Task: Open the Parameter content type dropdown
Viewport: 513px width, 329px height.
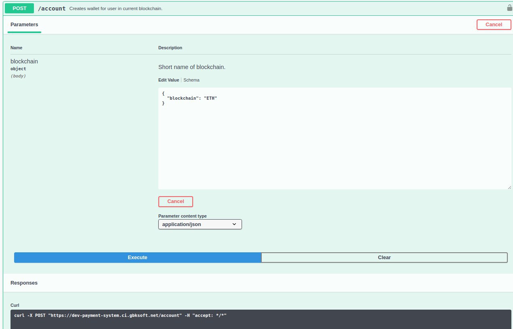Action: coord(200,224)
